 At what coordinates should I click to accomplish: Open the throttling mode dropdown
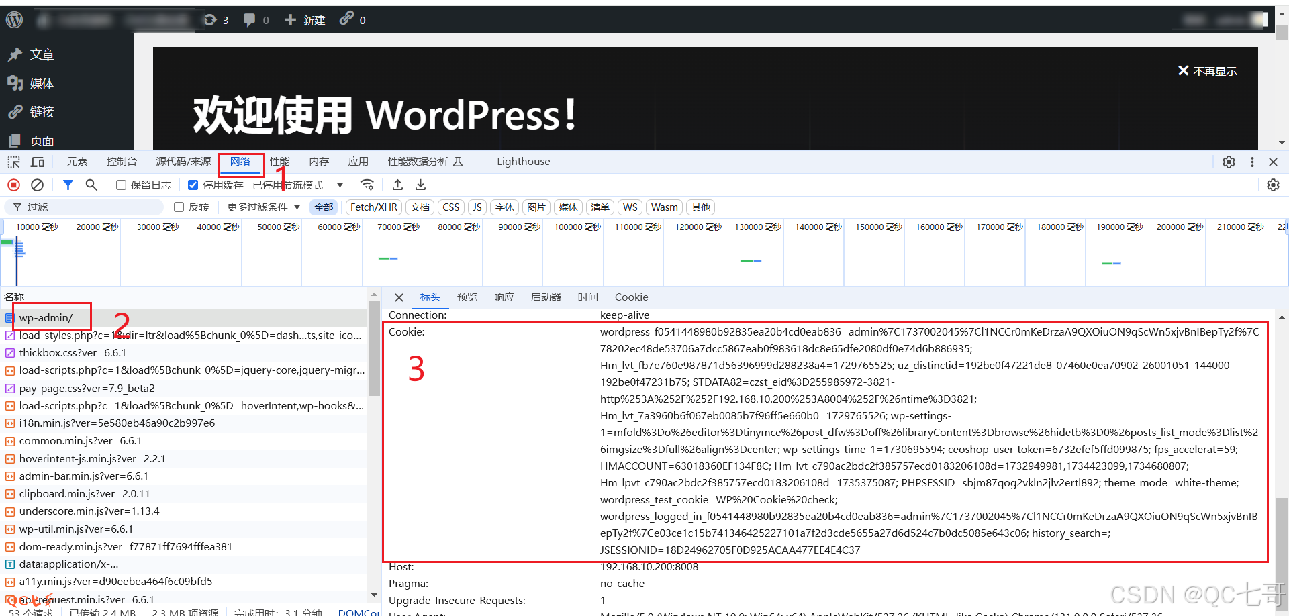298,185
